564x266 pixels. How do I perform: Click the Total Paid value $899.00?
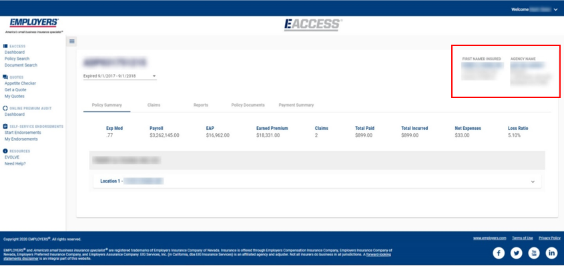[x=364, y=135]
